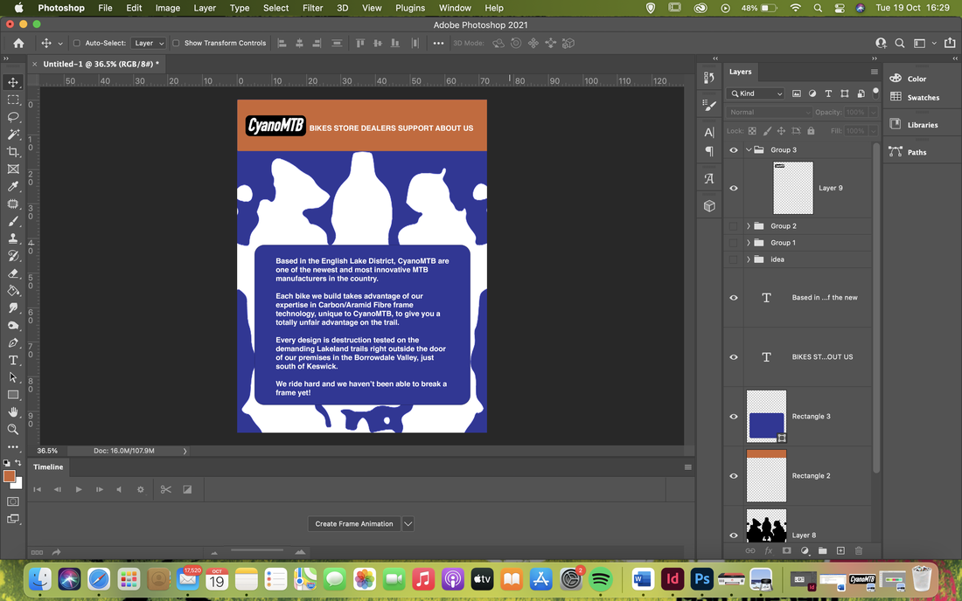Open the Filter menu
Screen dimensions: 962x601
pos(312,8)
